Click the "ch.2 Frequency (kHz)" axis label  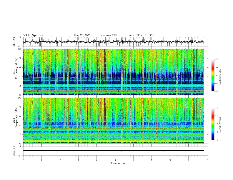pos(15,121)
